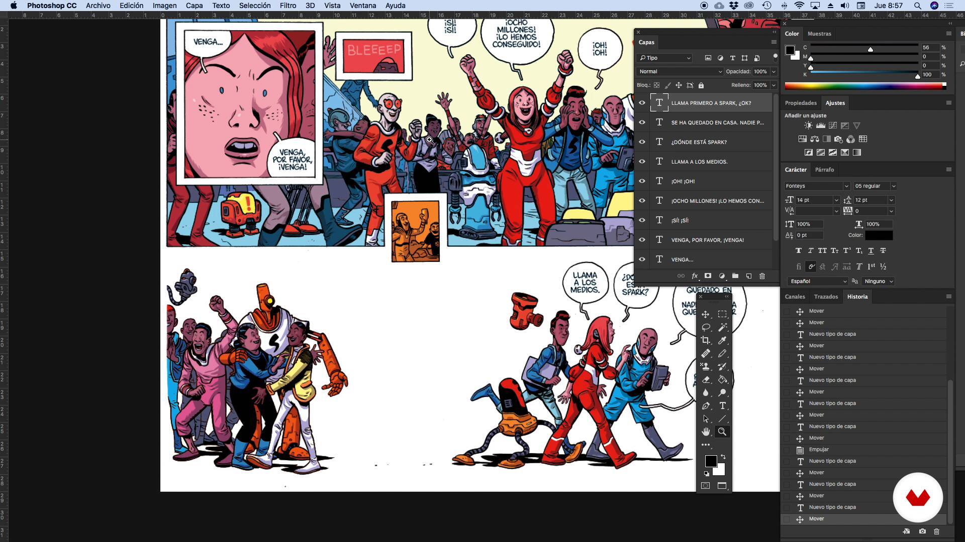Viewport: 965px width, 542px height.
Task: Delete layer trash icon in Capas
Action: 762,276
